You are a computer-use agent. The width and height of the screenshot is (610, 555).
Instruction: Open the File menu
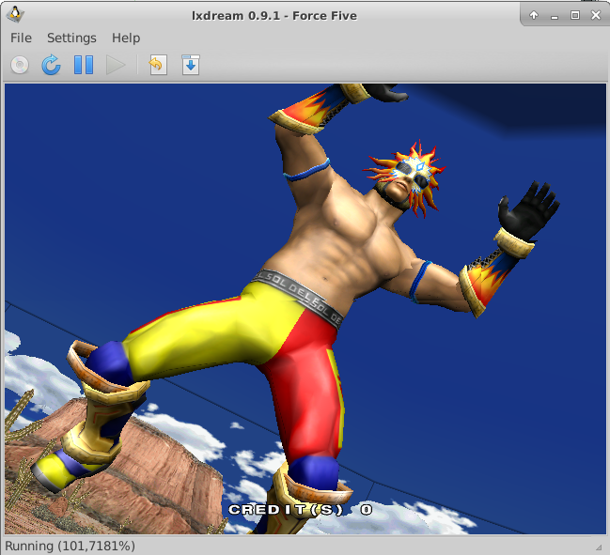pyautogui.click(x=21, y=38)
